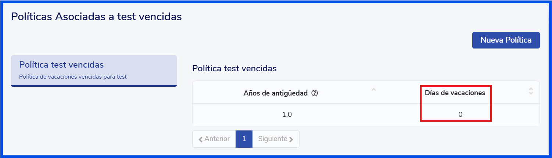Click the red highlighted box in the table
Viewport: 552px width, 158px height.
(456, 103)
